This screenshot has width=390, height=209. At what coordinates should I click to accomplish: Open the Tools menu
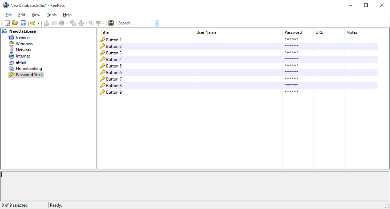(x=52, y=15)
